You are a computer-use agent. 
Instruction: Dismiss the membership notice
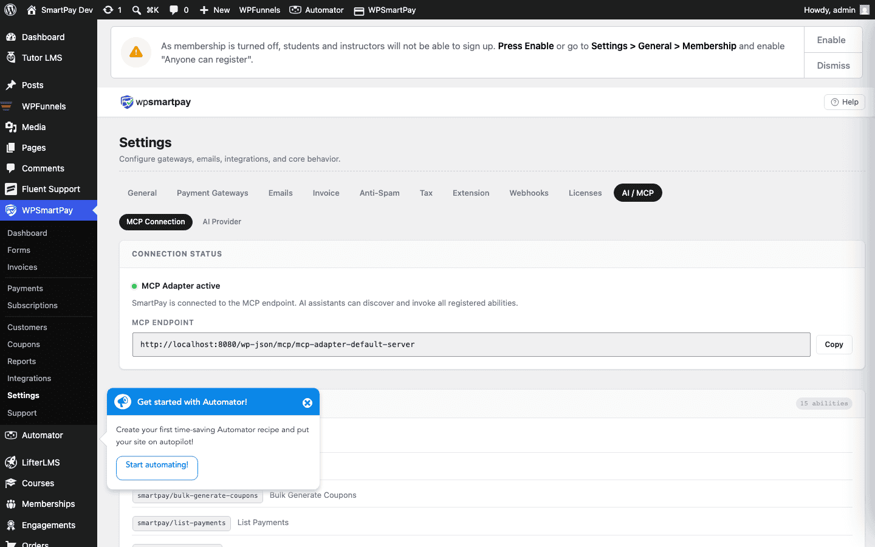[833, 66]
